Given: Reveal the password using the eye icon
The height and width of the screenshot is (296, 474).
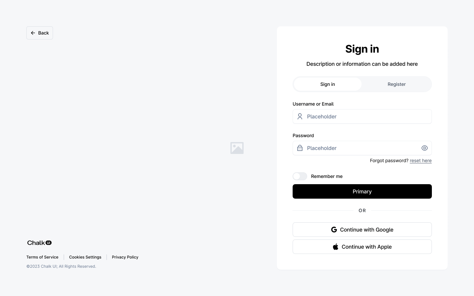Looking at the screenshot, I should 424,148.
